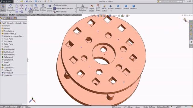Select the sketch Point tool
The width and height of the screenshot is (193, 108).
[31, 12]
